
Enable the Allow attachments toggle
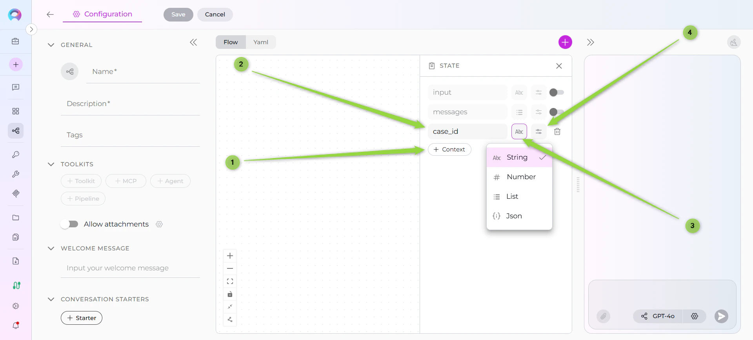69,224
